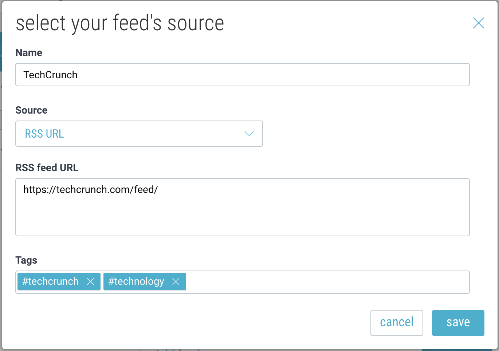Click the "RSS URL" selected value text
The image size is (499, 351).
coord(44,134)
